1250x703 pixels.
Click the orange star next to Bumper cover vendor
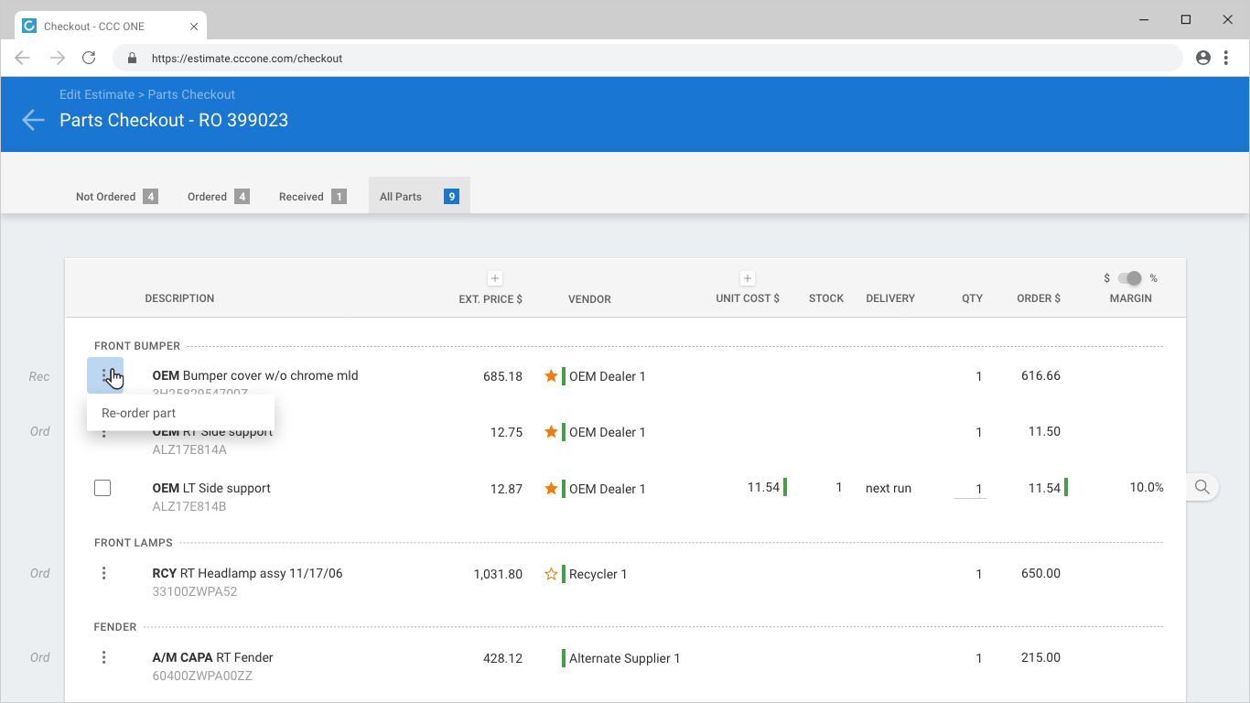click(x=551, y=376)
